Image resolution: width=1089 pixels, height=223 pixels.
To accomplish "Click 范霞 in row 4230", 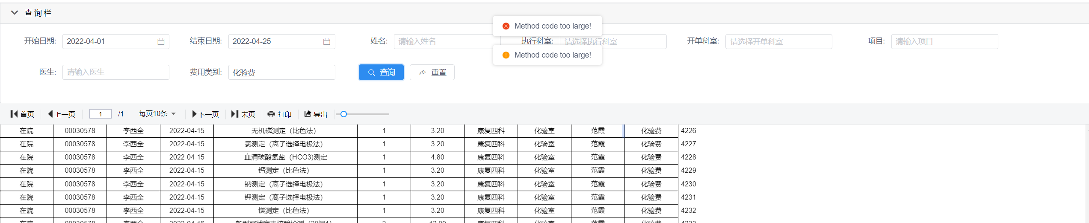I will coord(598,184).
